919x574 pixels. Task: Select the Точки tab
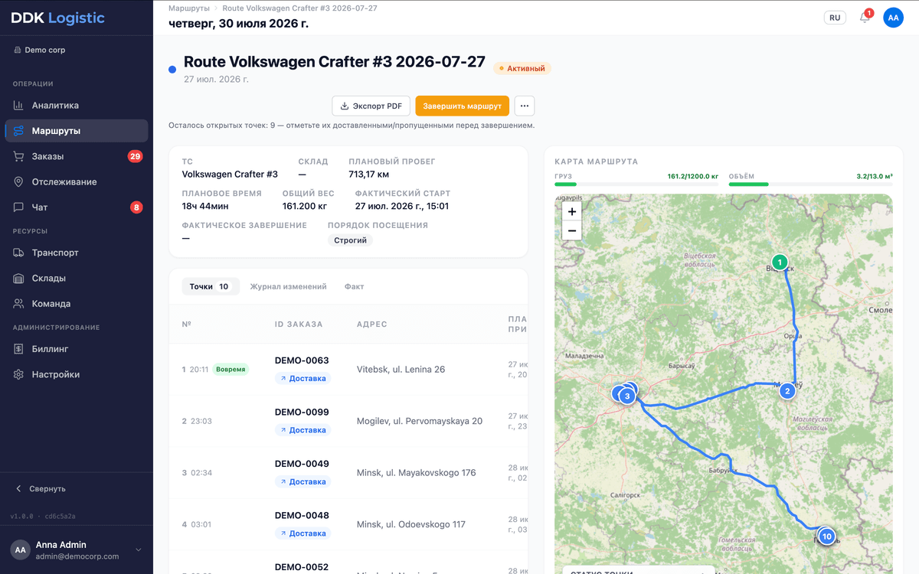tap(210, 286)
